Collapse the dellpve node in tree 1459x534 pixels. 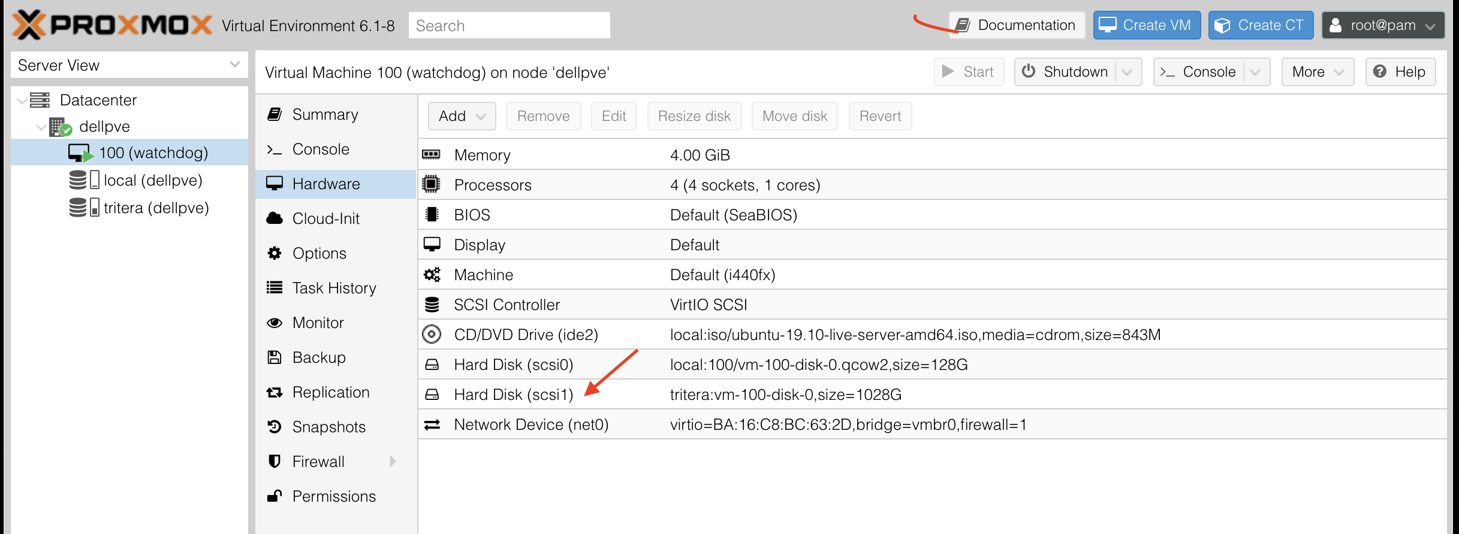coord(41,127)
